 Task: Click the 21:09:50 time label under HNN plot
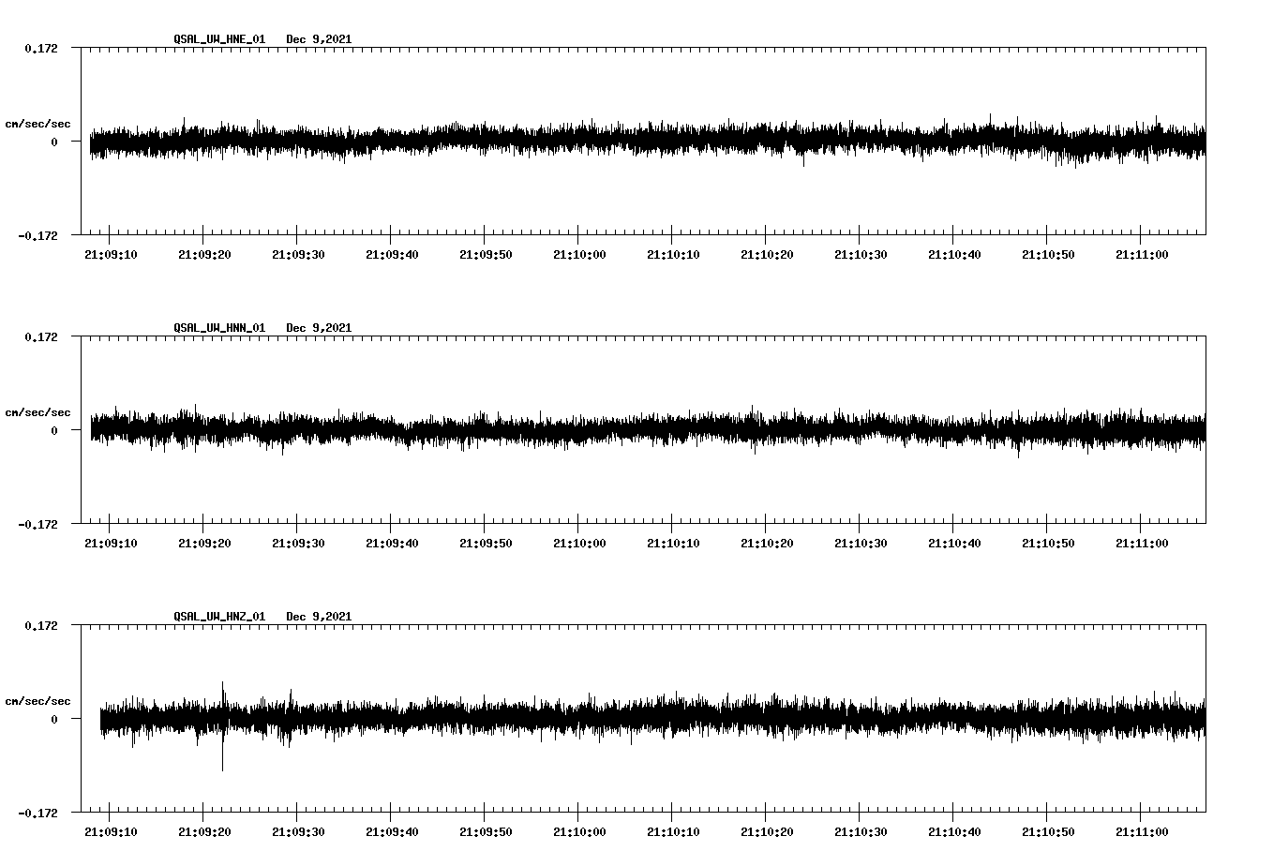(x=486, y=544)
